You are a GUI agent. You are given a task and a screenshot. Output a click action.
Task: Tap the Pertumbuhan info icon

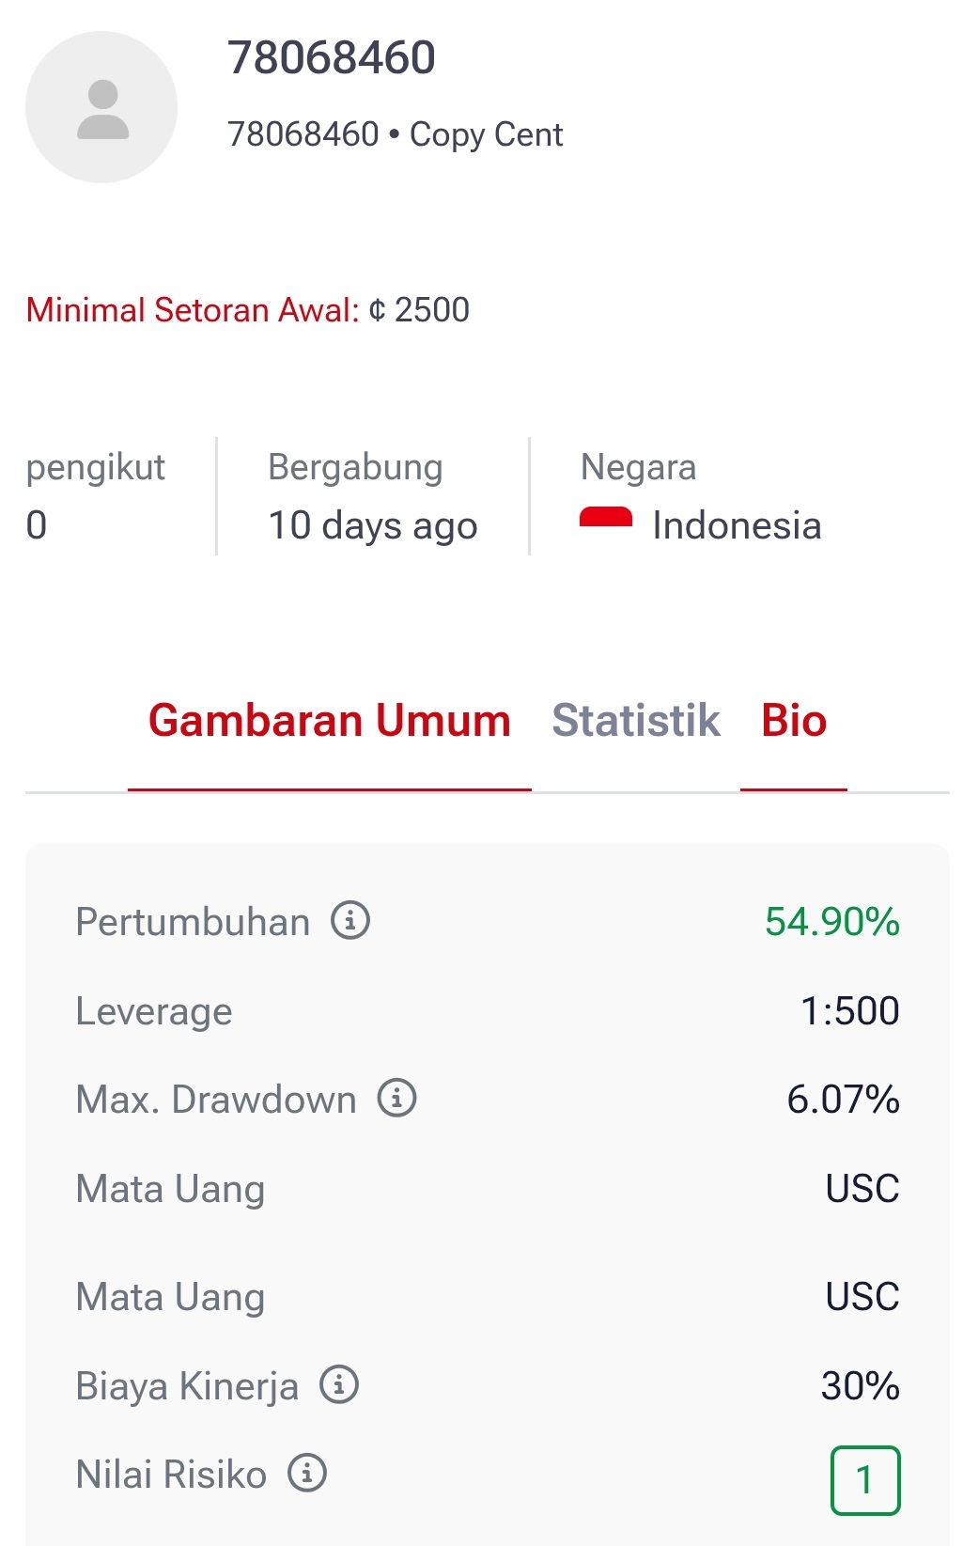350,921
